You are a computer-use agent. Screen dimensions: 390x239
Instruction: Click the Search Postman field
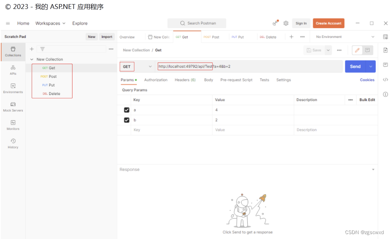click(197, 23)
